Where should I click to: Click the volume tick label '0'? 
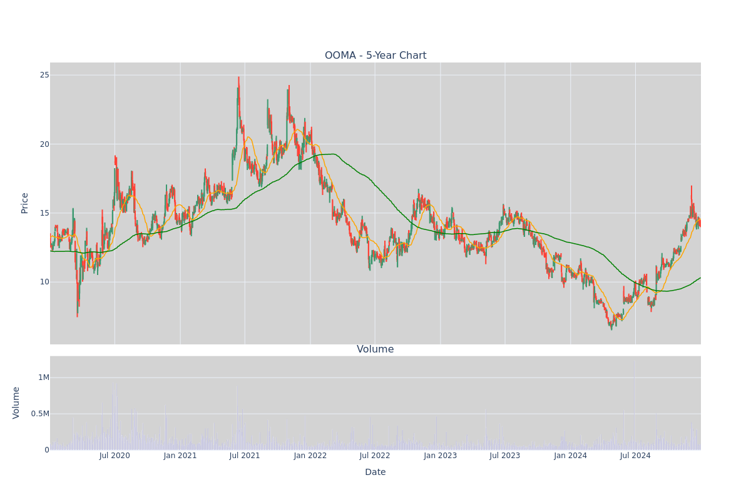coord(47,450)
